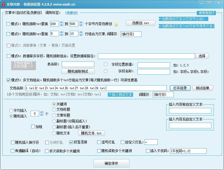Image resolution: width=224 pixels, height=170 pixels.
Task: Click the 插入测试文本 link
Action: tap(120, 95)
